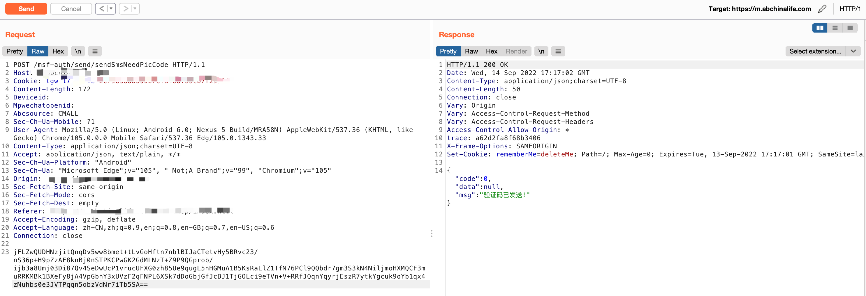
Task: Click the "msg" JSON field value
Action: [505, 195]
